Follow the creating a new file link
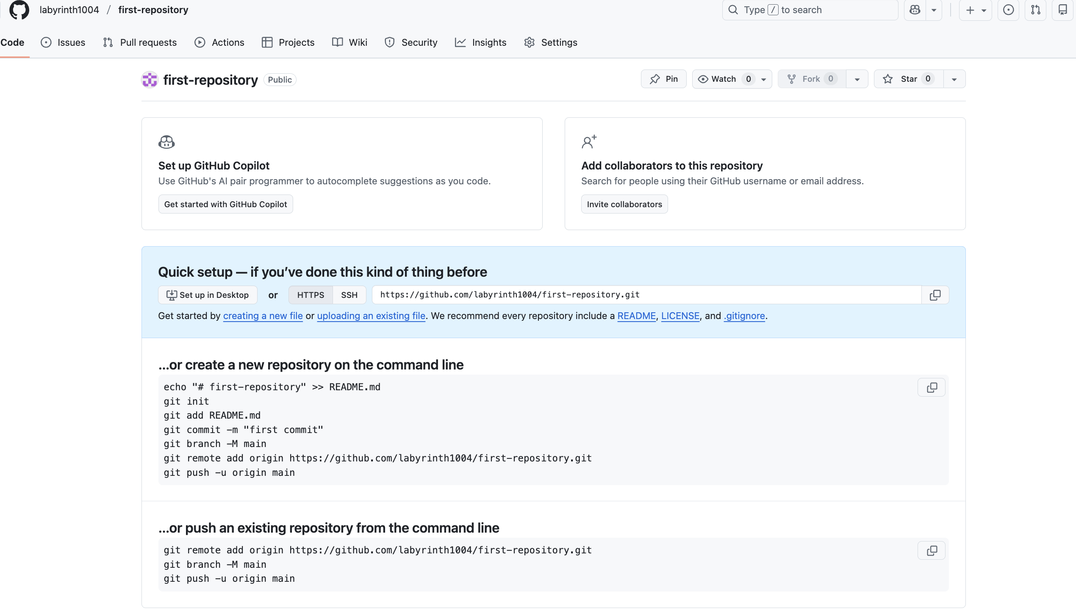1076x611 pixels. pos(263,316)
